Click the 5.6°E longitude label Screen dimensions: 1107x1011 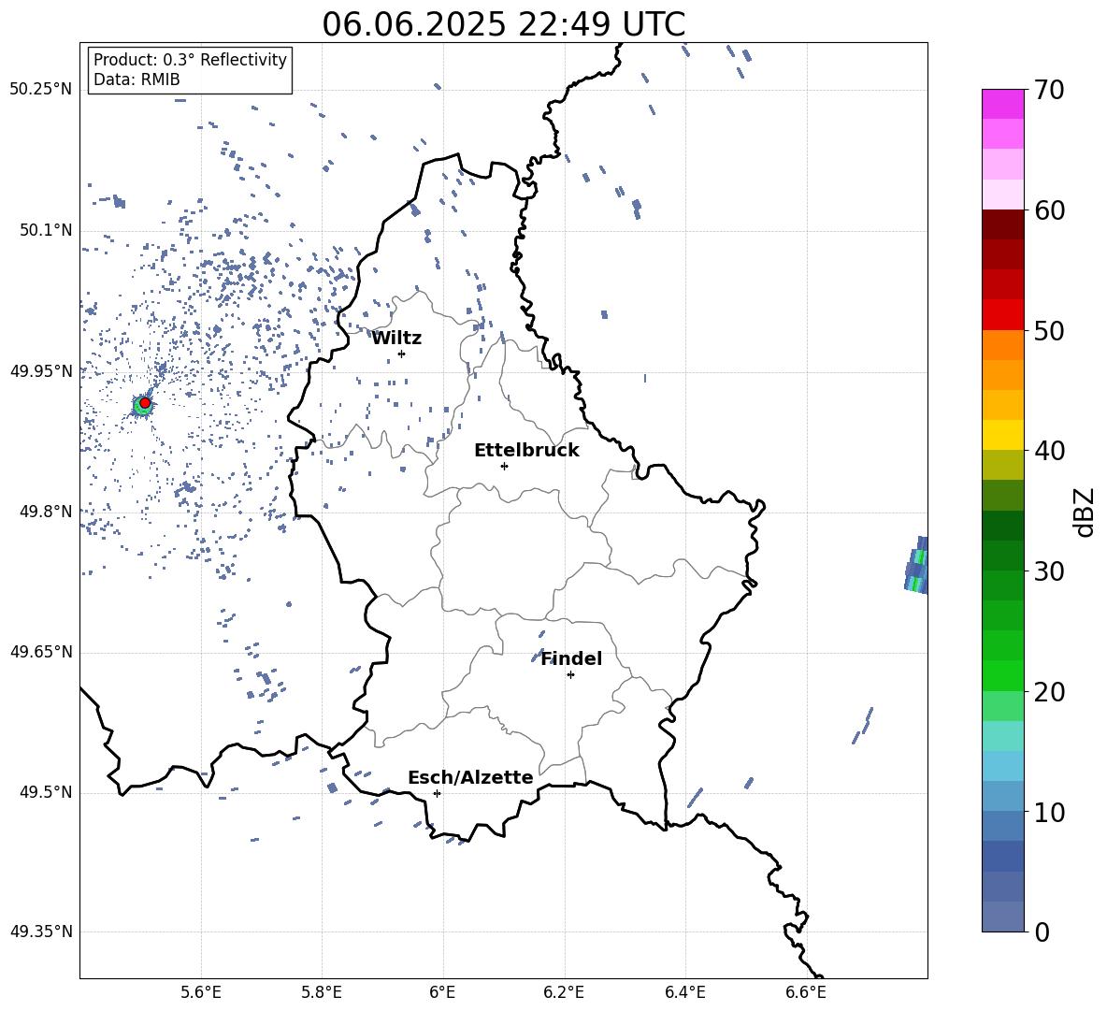click(x=201, y=992)
